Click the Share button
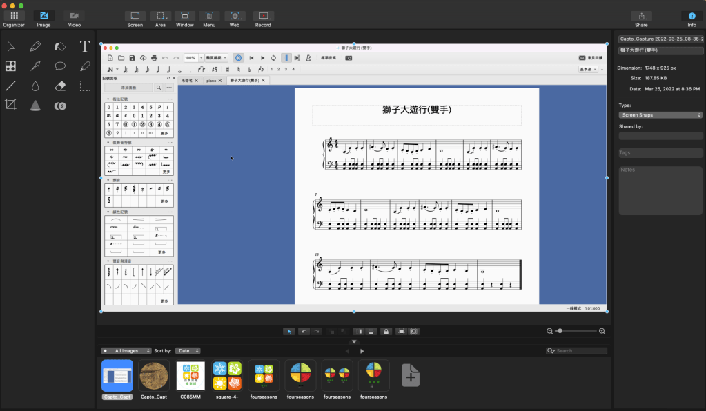The image size is (706, 411). click(x=641, y=16)
